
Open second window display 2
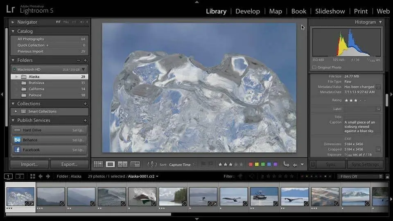[x=20, y=176]
